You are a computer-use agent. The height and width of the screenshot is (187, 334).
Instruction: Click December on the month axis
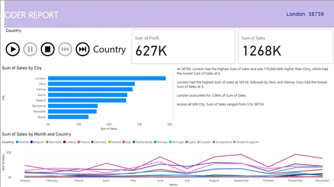click(323, 180)
